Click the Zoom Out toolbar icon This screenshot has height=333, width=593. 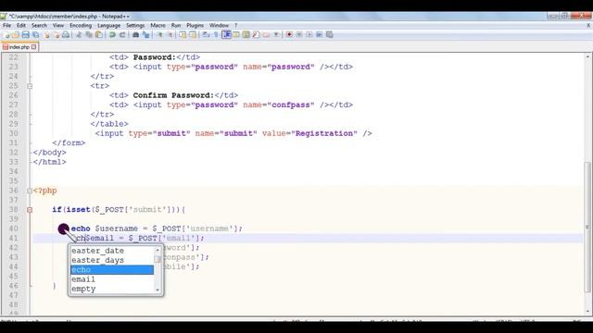(171, 35)
